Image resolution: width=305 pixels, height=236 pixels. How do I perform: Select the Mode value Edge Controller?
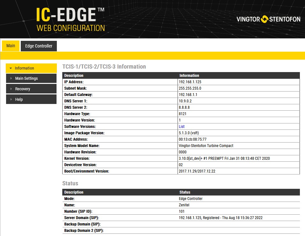(x=191, y=198)
